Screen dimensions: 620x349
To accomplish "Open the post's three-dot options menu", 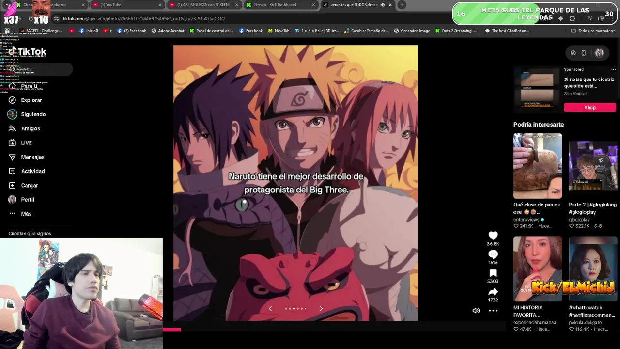I will 493,311.
